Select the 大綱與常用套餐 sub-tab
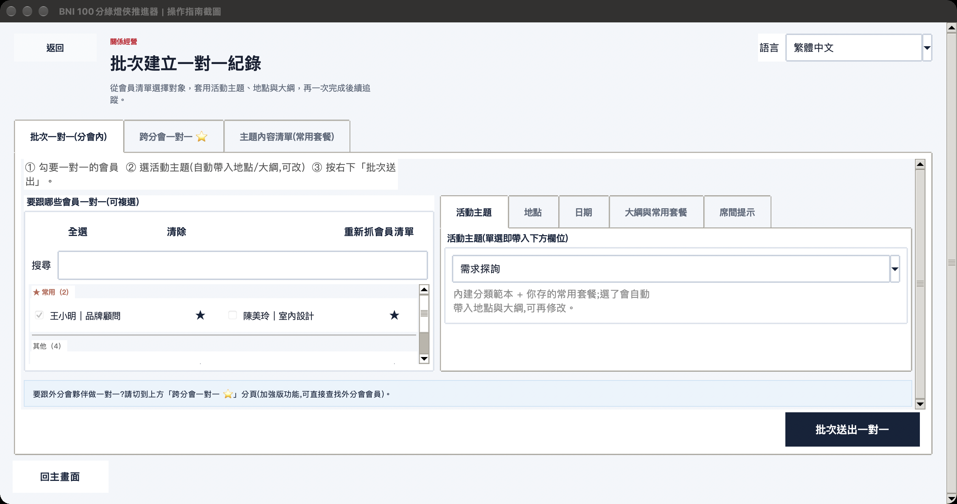 click(x=656, y=212)
